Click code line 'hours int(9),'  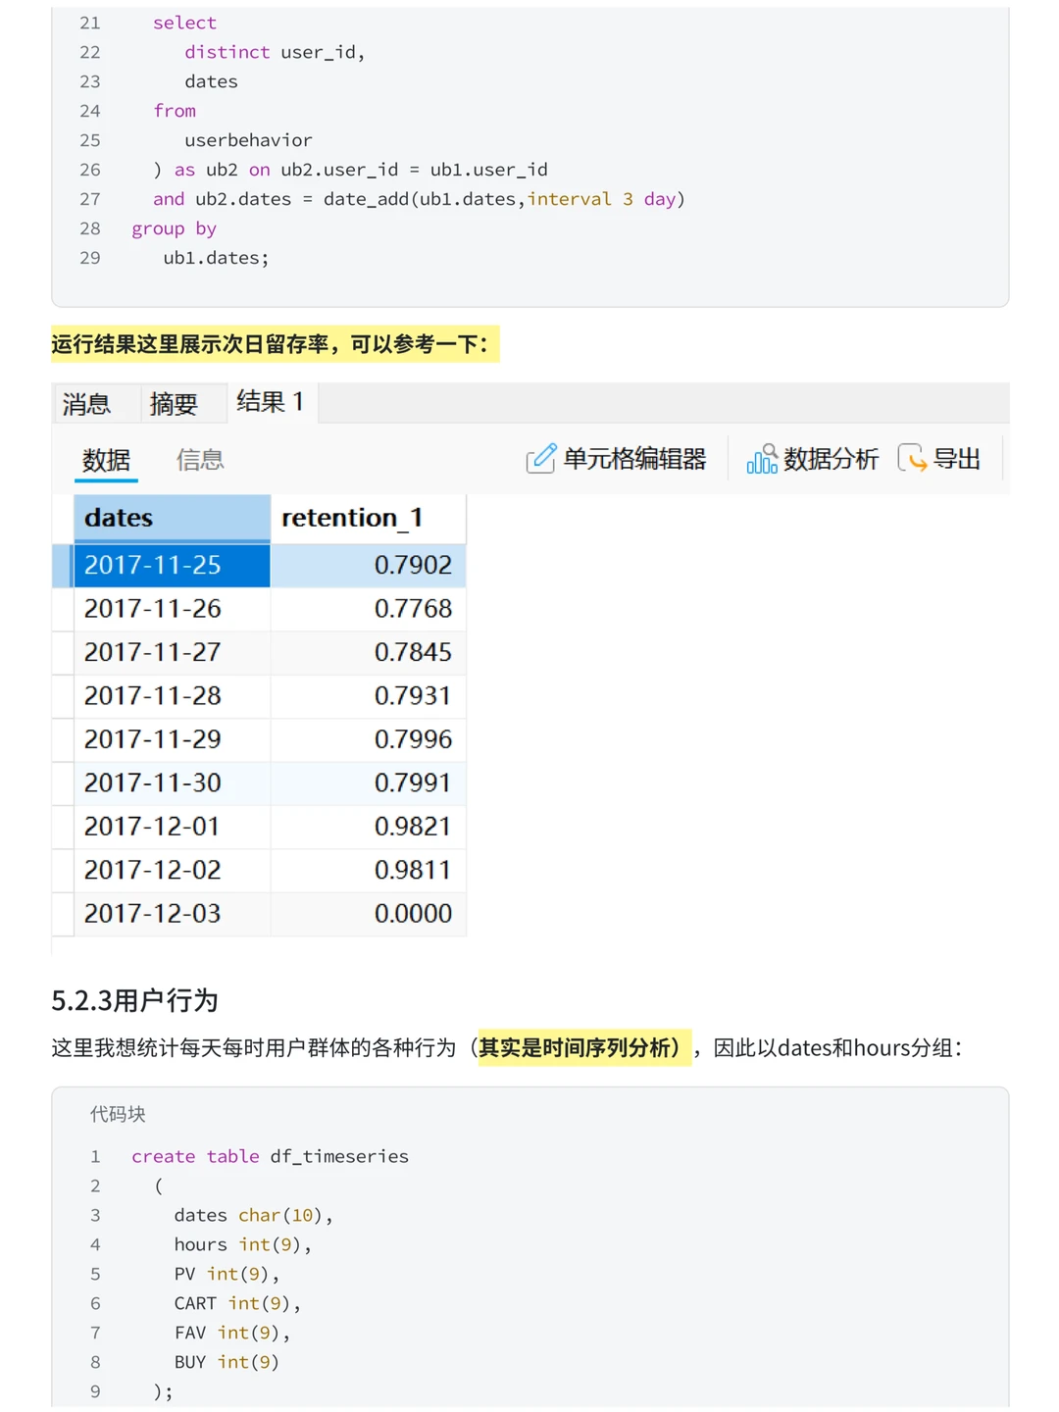(243, 1244)
